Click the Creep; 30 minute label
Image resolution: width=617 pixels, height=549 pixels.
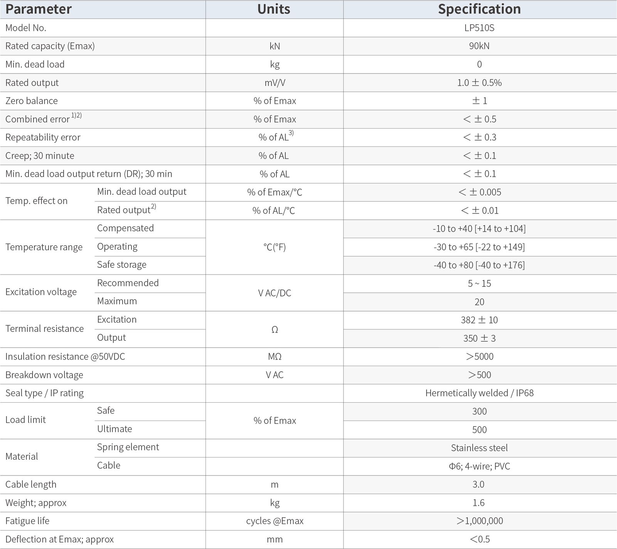pyautogui.click(x=40, y=156)
